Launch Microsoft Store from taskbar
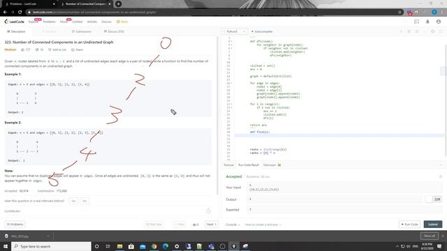Screen dimensions: 447x251 click(x=131, y=246)
